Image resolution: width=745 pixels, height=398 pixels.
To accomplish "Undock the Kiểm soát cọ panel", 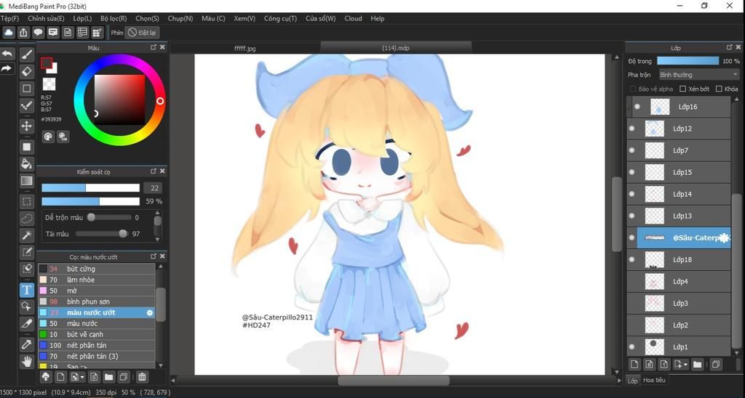I will click(154, 171).
